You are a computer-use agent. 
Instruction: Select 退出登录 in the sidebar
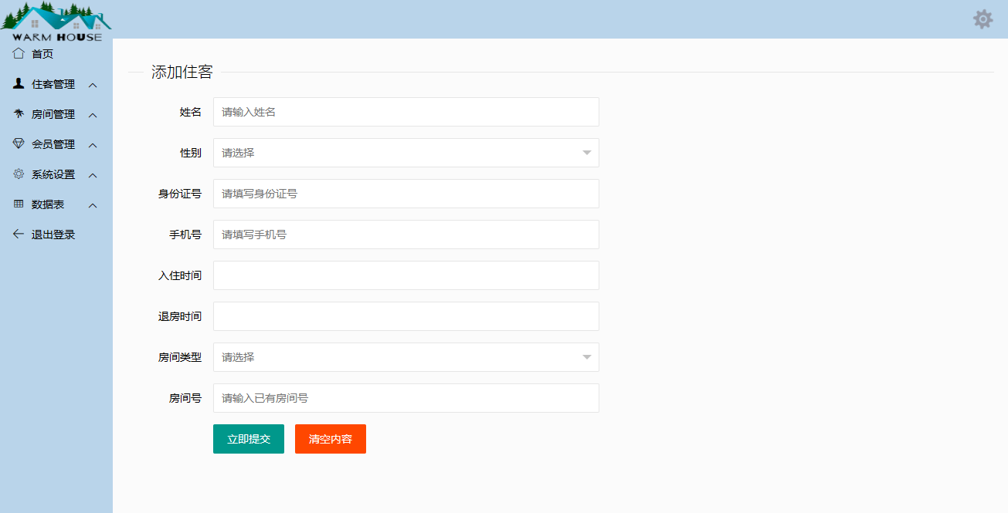(53, 235)
